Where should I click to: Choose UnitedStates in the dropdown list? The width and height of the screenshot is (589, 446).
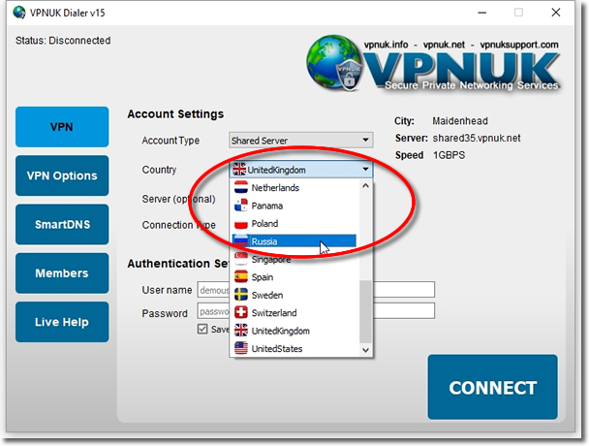294,348
